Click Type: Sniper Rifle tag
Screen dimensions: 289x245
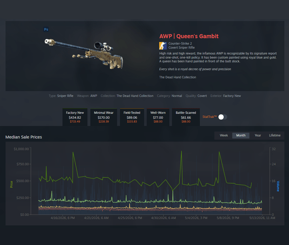pyautogui.click(x=61, y=96)
